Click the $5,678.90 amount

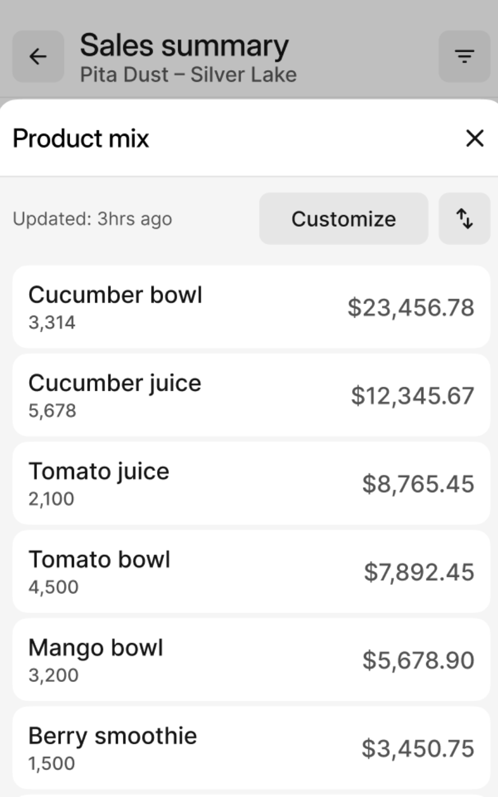(418, 660)
